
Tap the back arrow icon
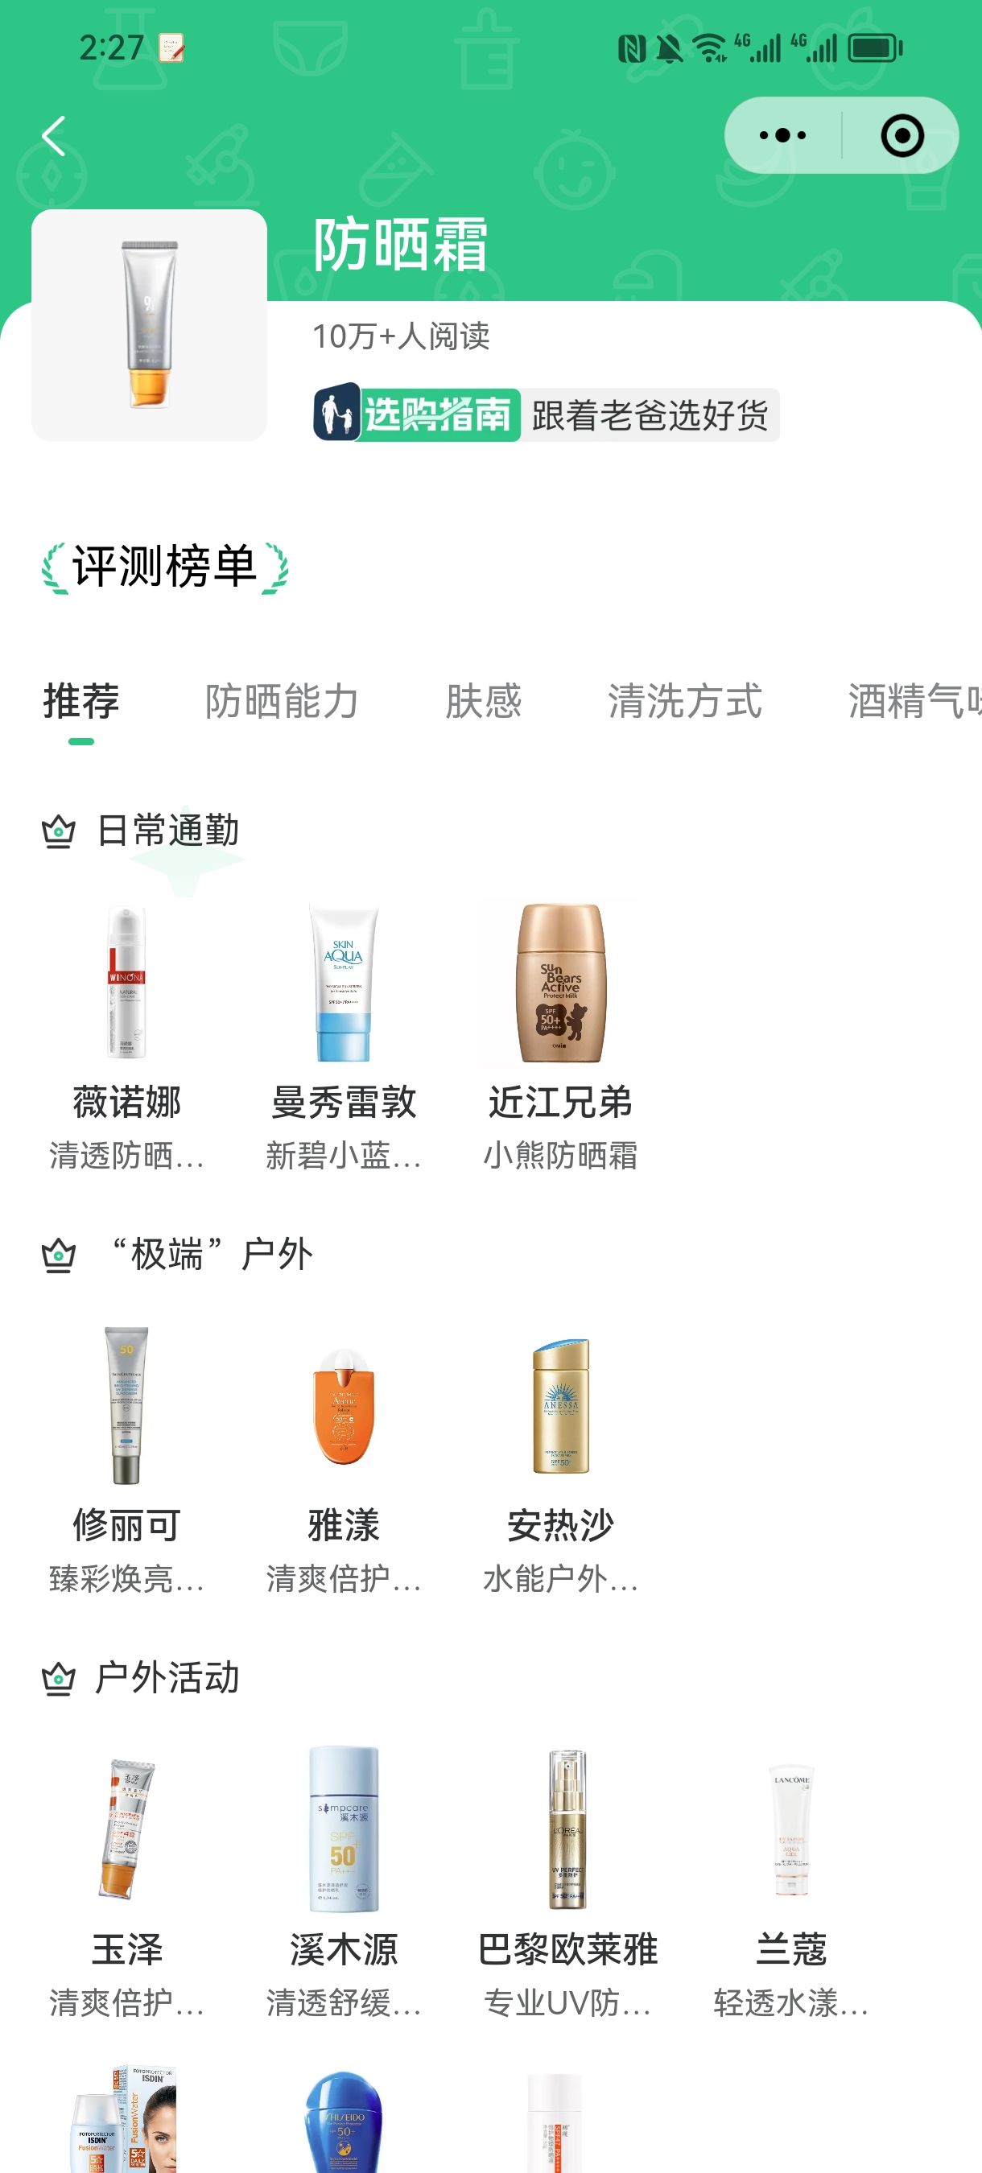54,136
